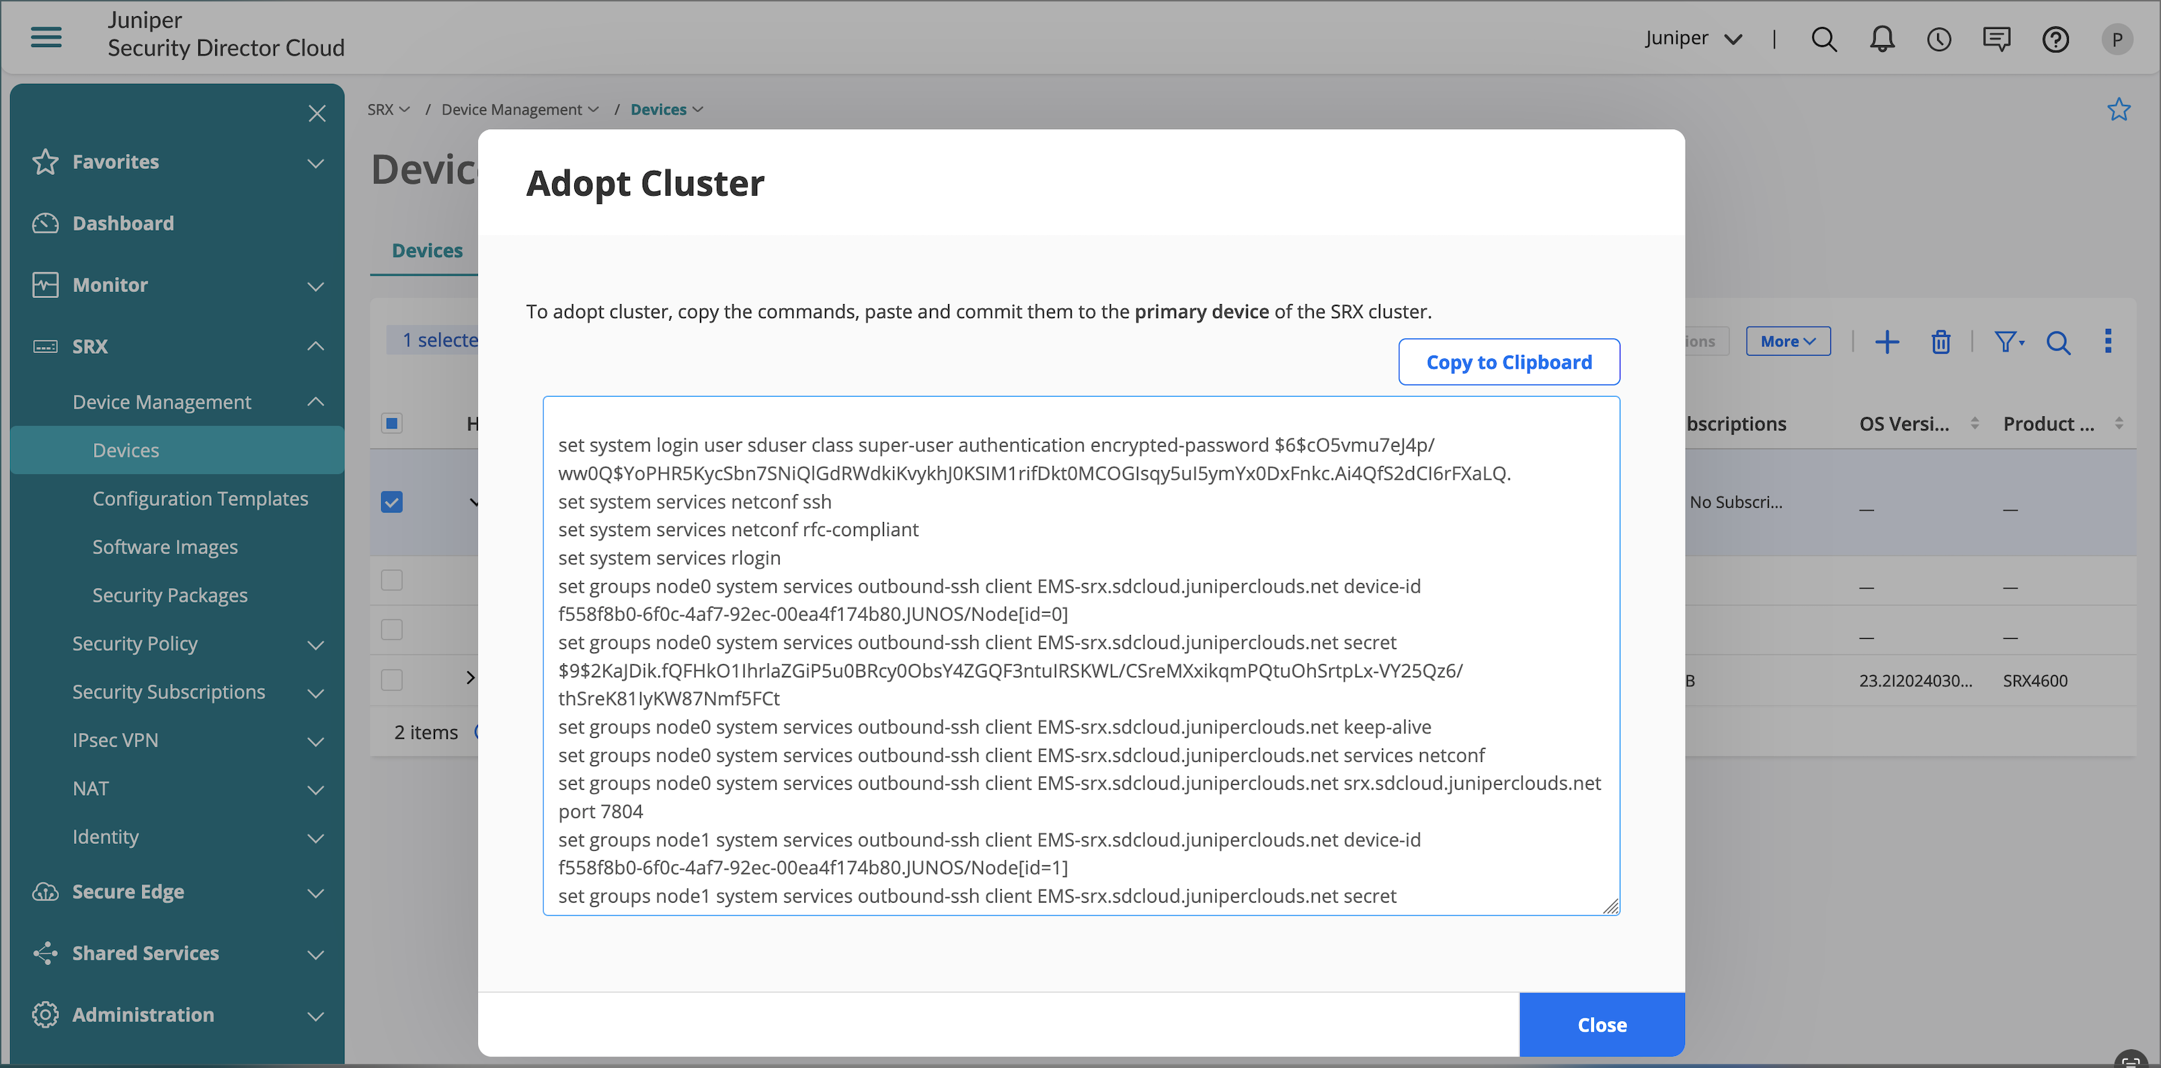Add the page to favorites star icon

pyautogui.click(x=2118, y=110)
